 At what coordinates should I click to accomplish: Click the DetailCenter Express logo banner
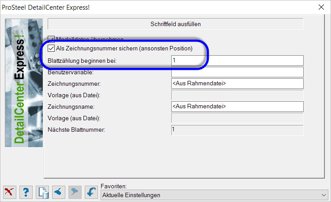24,83
